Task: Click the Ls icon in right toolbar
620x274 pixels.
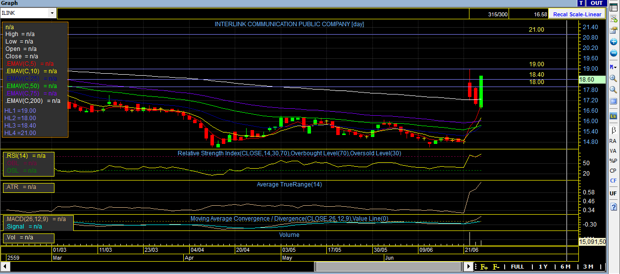Action: [x=613, y=116]
